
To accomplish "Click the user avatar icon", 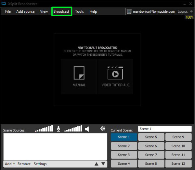I will tap(129, 12).
